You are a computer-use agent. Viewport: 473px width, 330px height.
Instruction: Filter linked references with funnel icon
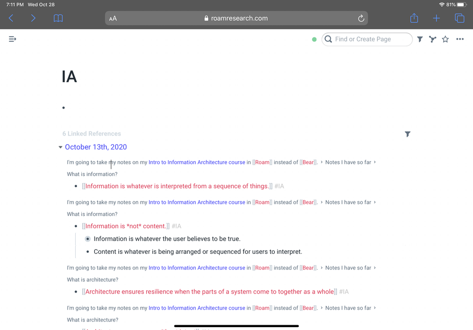407,134
